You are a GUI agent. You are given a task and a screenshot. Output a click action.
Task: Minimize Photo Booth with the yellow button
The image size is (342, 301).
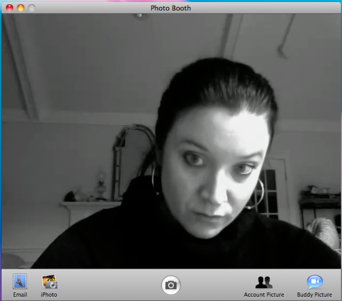click(x=21, y=8)
